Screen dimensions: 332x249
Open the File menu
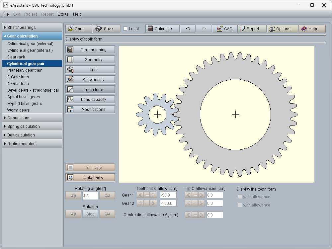[5, 14]
